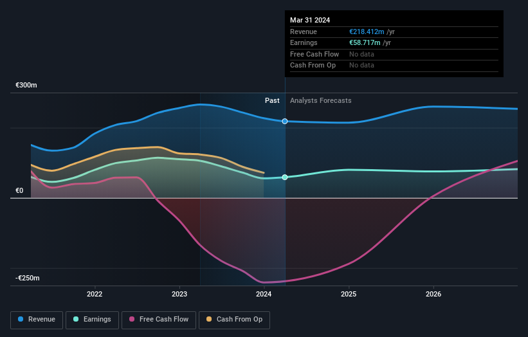Screen dimensions: 528x337
Task: Click the orange Cash From Op legend dot
Action: pyautogui.click(x=209, y=319)
